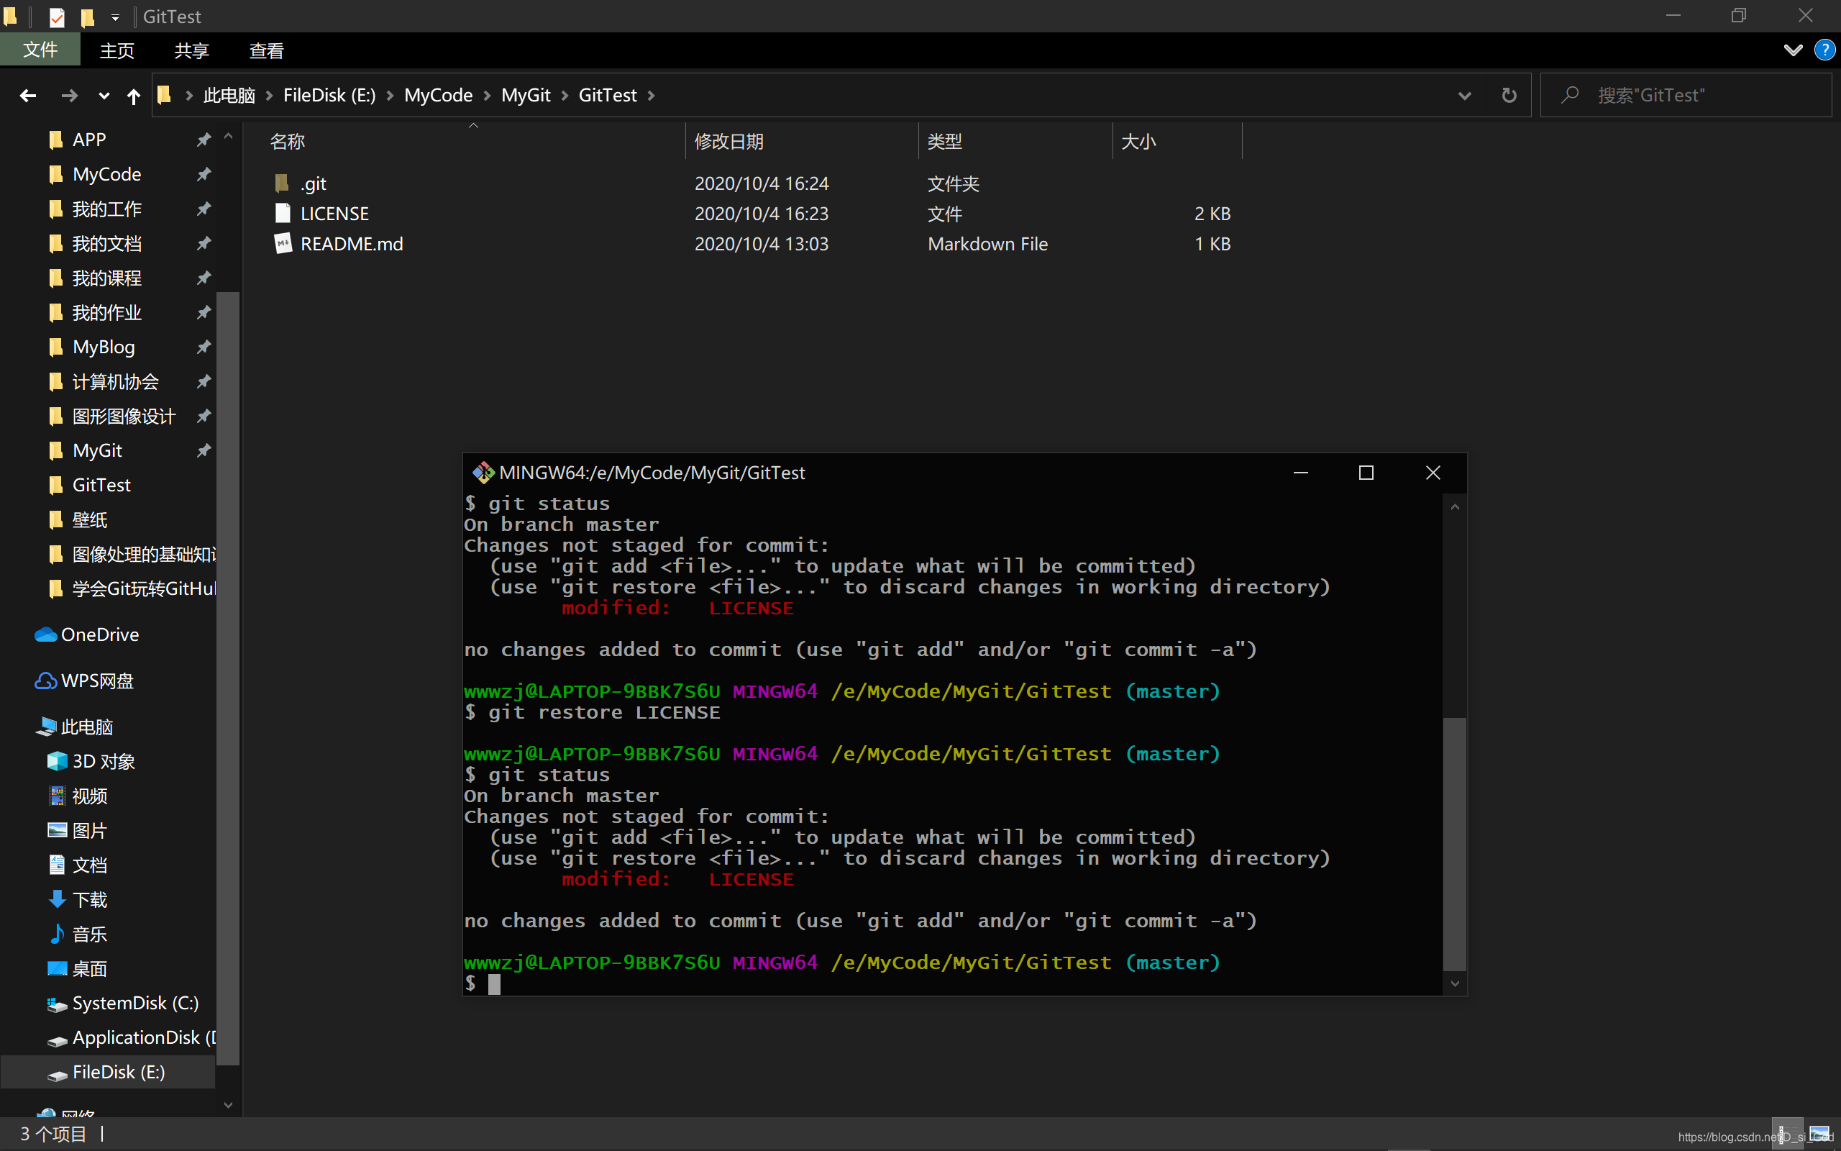
Task: Expand chevron after MyCode in breadcrumb
Action: tap(487, 95)
